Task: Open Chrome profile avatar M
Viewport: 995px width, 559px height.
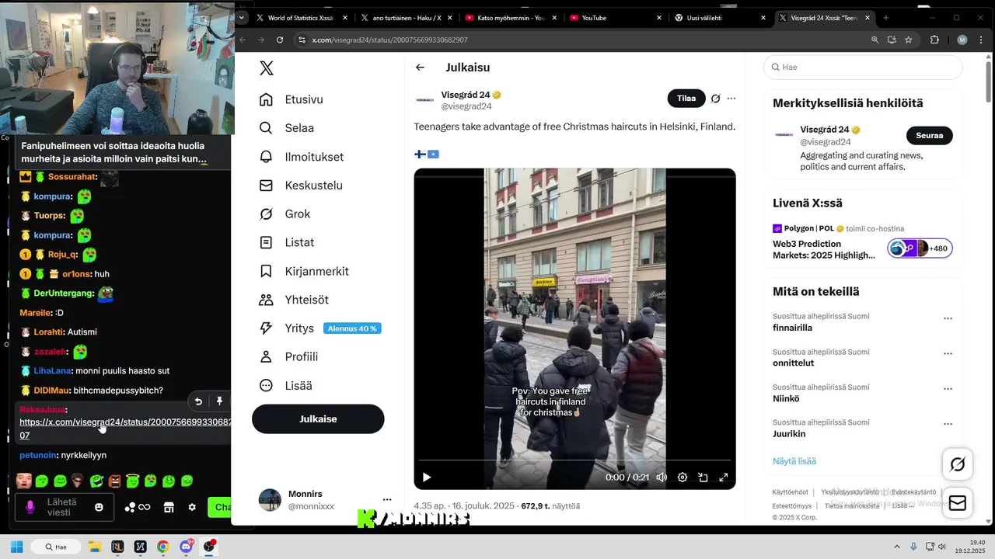Action: tap(962, 40)
